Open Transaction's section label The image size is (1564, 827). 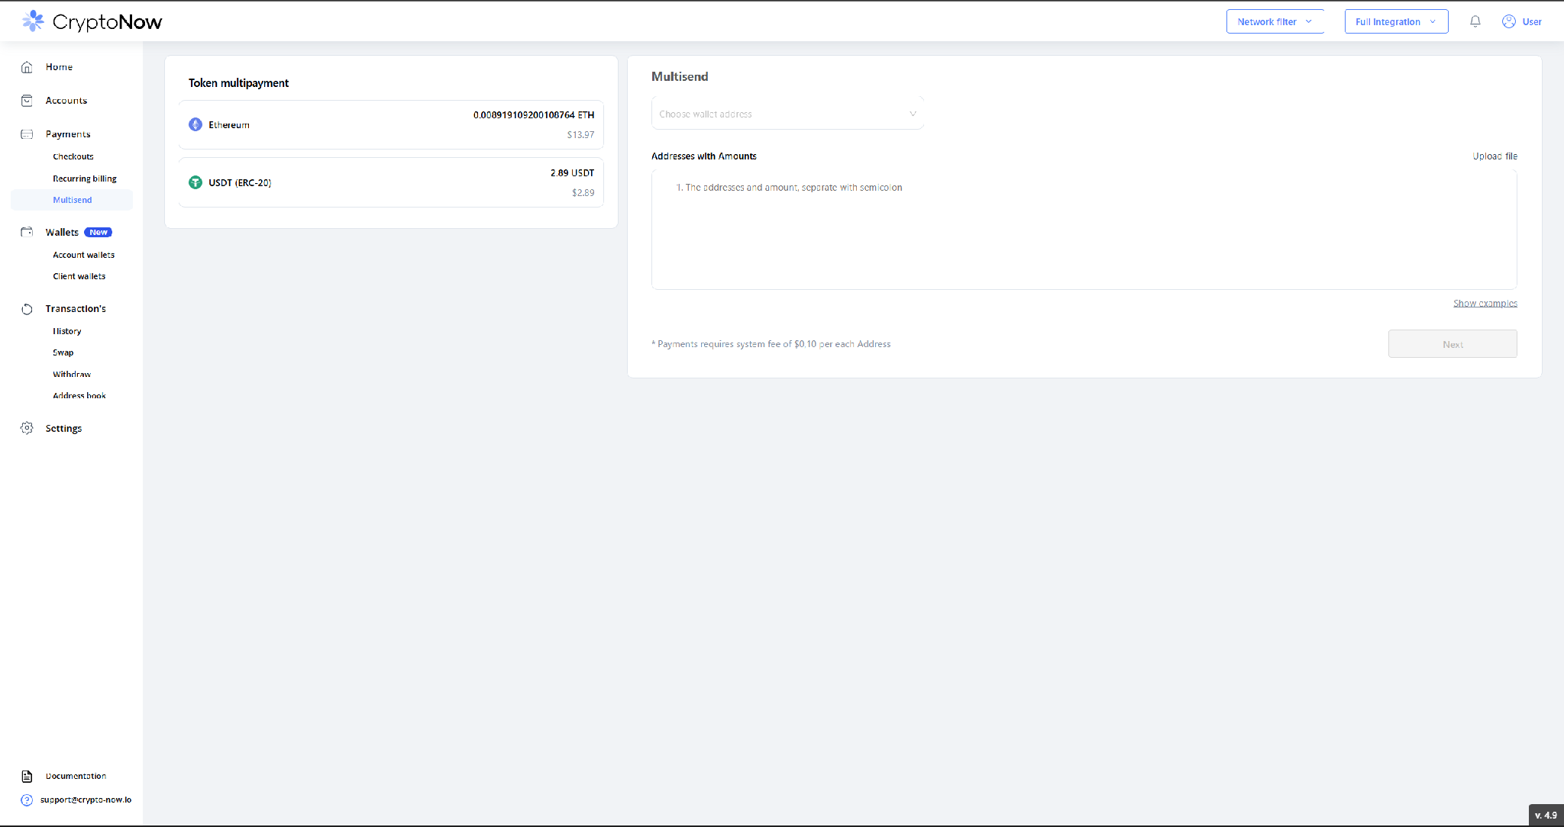[76, 308]
